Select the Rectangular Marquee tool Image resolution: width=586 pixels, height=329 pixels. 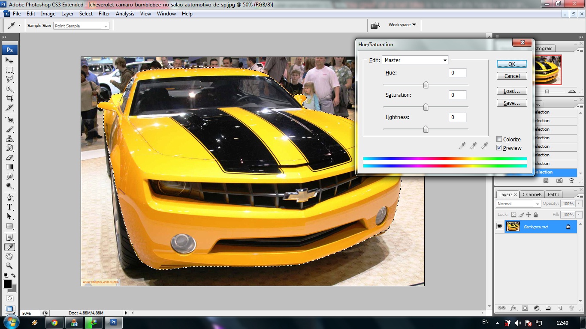[x=9, y=70]
